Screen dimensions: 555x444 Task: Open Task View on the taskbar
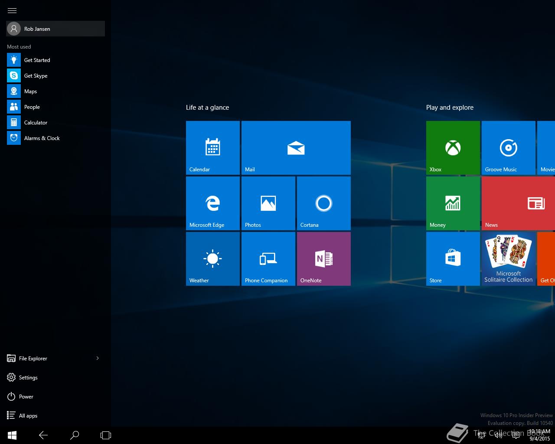(106, 435)
